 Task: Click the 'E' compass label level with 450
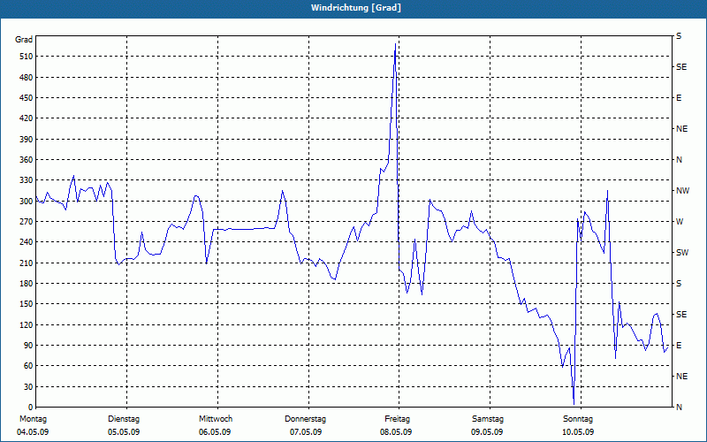pyautogui.click(x=679, y=98)
